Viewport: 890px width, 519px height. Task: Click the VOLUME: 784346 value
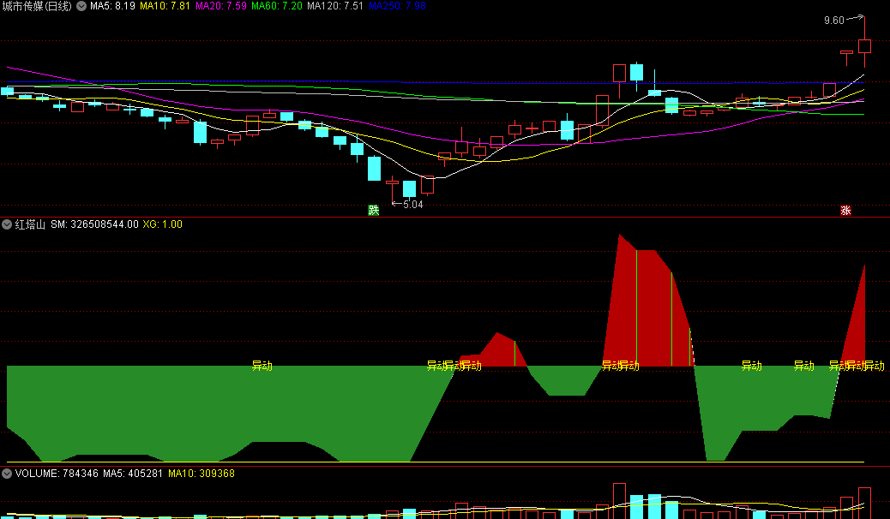click(57, 474)
